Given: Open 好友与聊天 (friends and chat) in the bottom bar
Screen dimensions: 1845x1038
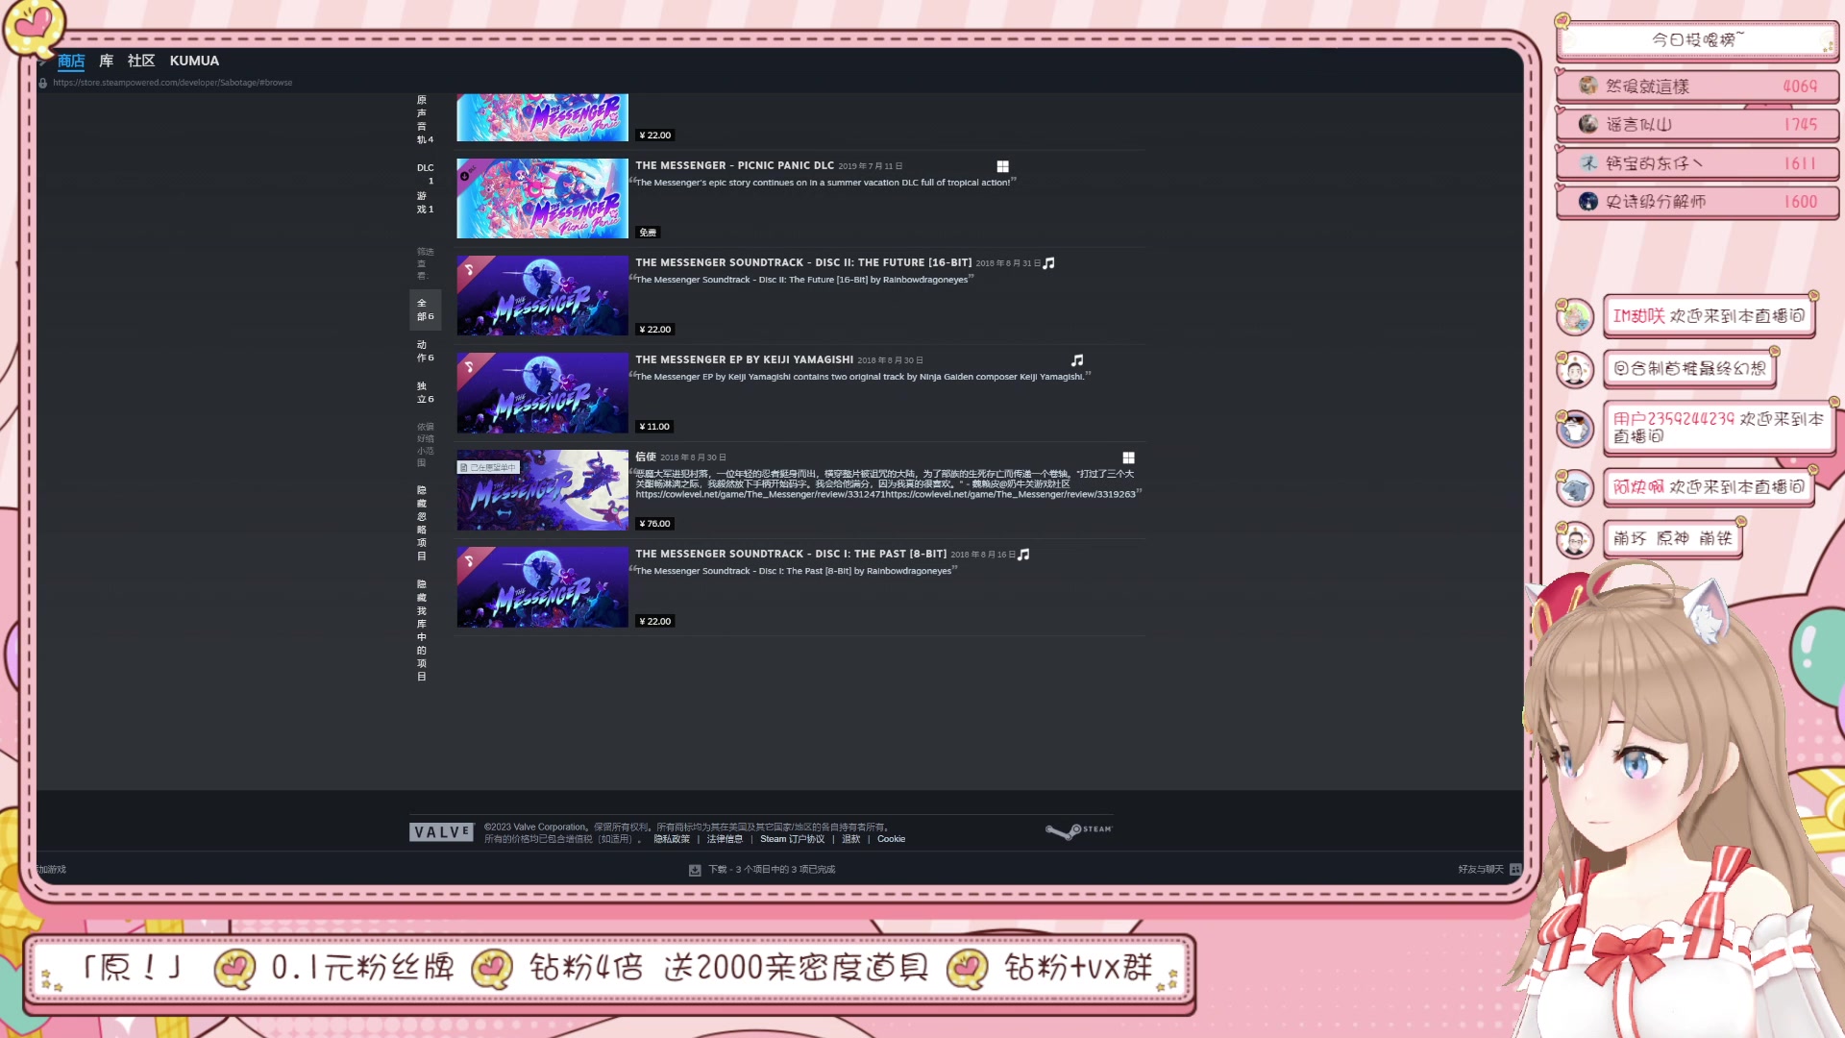Looking at the screenshot, I should coord(1480,869).
